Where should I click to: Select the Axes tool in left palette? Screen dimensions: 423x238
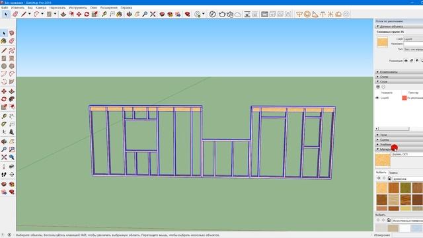click(4, 132)
